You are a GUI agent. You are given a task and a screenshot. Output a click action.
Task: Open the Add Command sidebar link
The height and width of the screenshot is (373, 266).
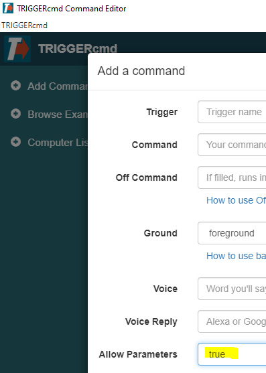58,86
